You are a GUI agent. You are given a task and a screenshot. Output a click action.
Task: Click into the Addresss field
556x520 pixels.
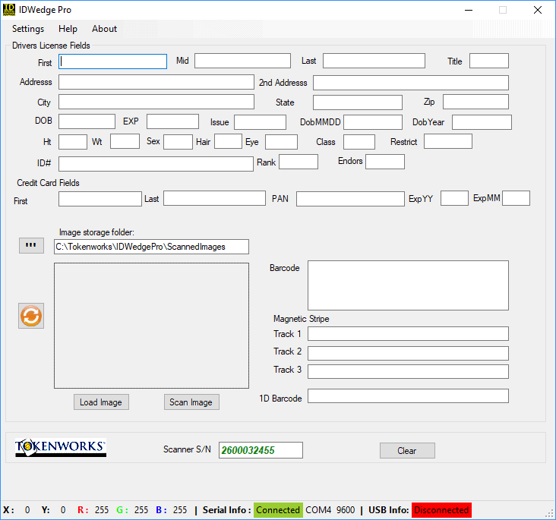coord(156,82)
